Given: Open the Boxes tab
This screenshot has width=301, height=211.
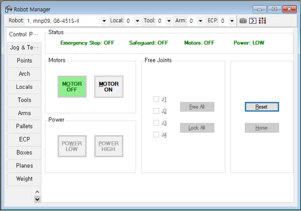Looking at the screenshot, I should 24,153.
